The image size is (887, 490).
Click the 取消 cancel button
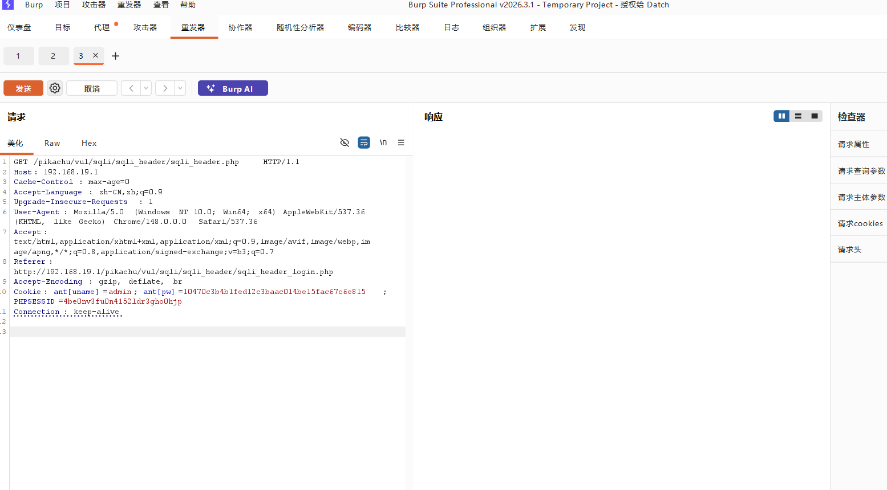(92, 88)
